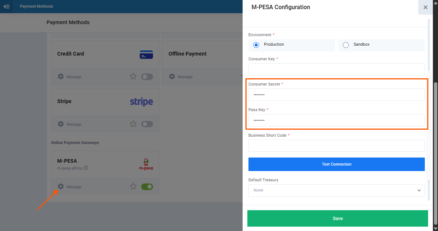The width and height of the screenshot is (438, 231).
Task: Click the M-PESA logo icon
Action: click(146, 164)
